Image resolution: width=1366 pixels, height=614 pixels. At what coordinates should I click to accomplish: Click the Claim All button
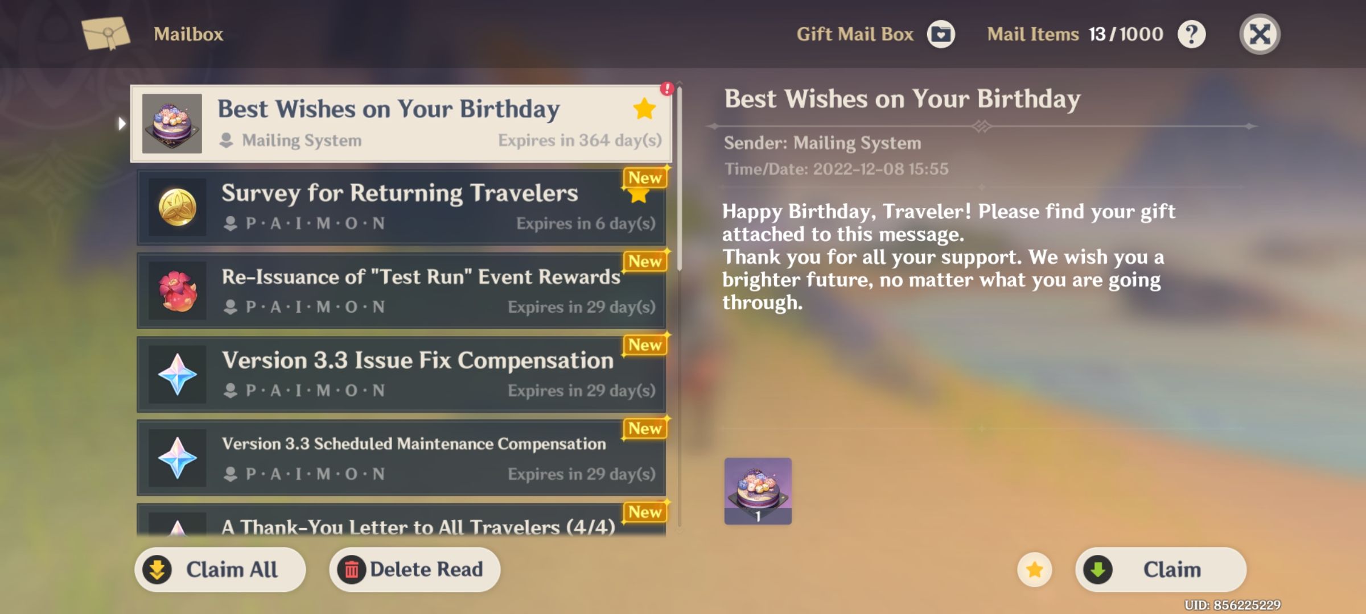click(x=220, y=569)
